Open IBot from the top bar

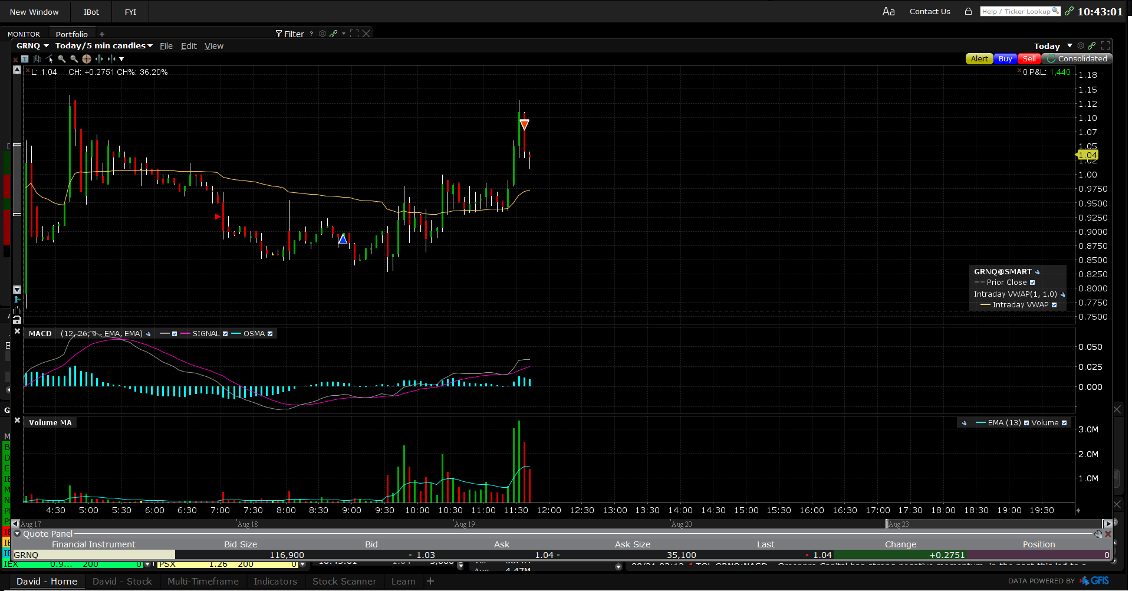click(x=91, y=12)
